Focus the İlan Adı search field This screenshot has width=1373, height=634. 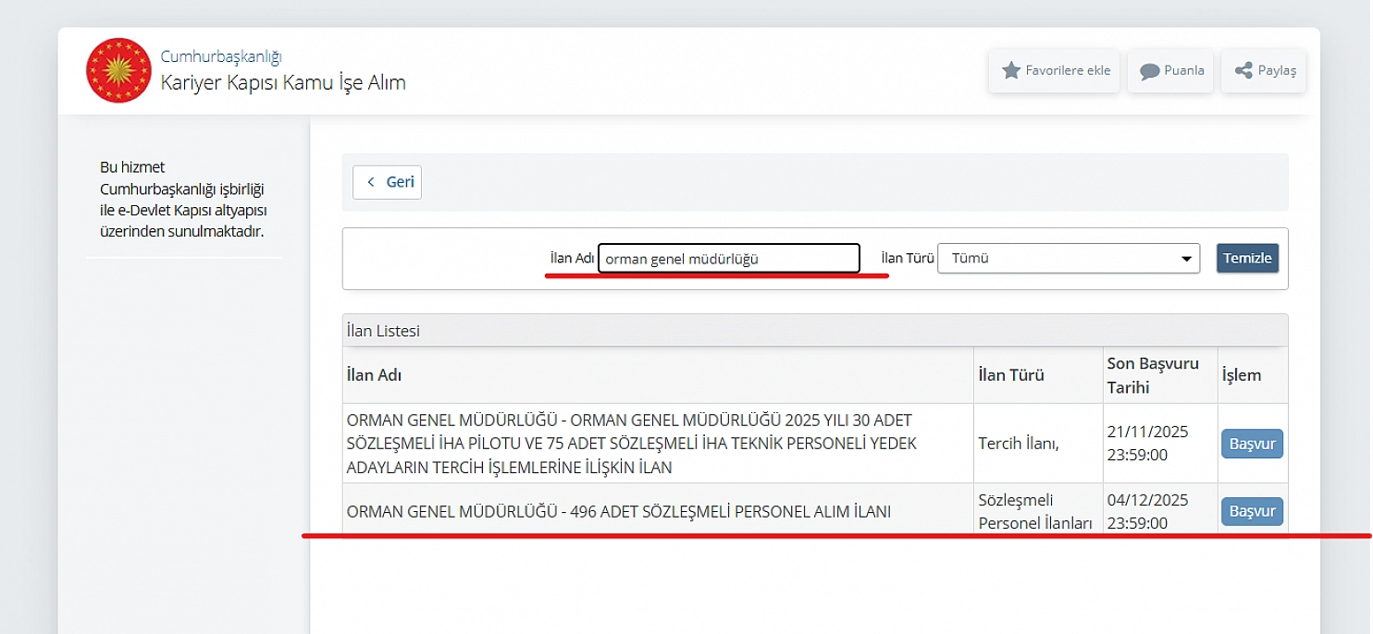point(728,259)
